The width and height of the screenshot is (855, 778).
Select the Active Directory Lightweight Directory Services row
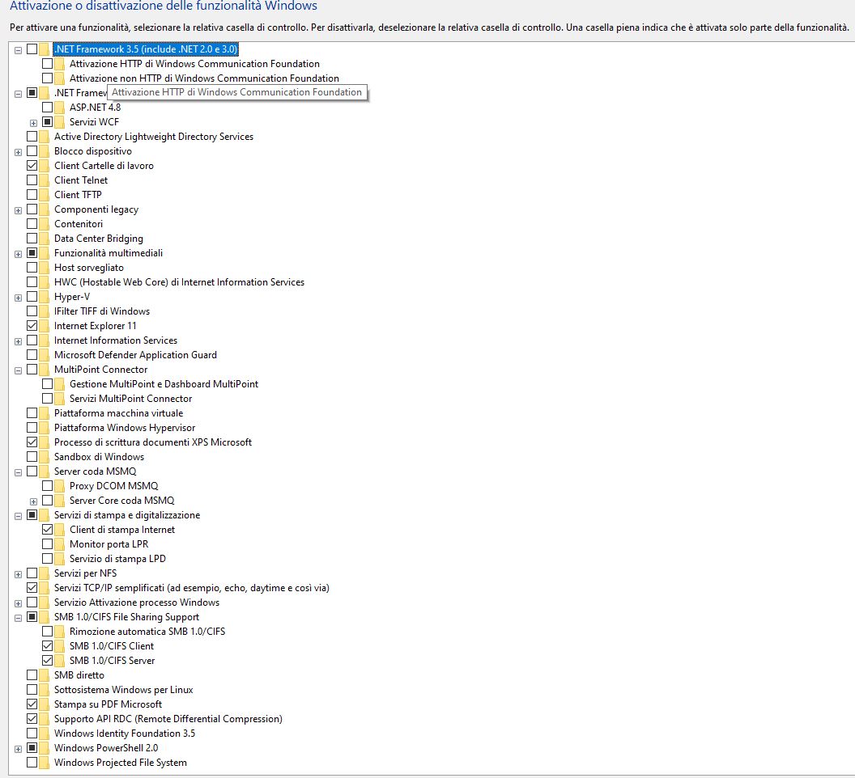(154, 136)
